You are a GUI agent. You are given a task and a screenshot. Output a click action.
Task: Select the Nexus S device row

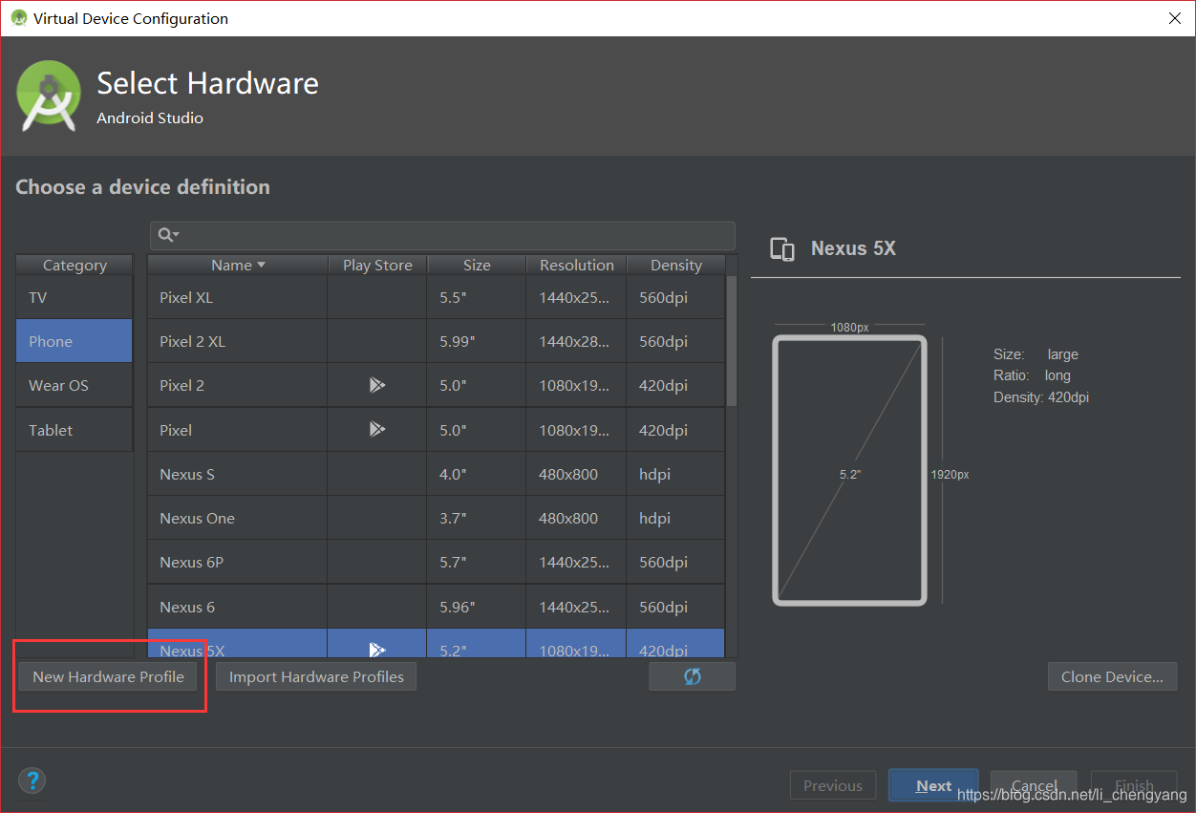437,474
